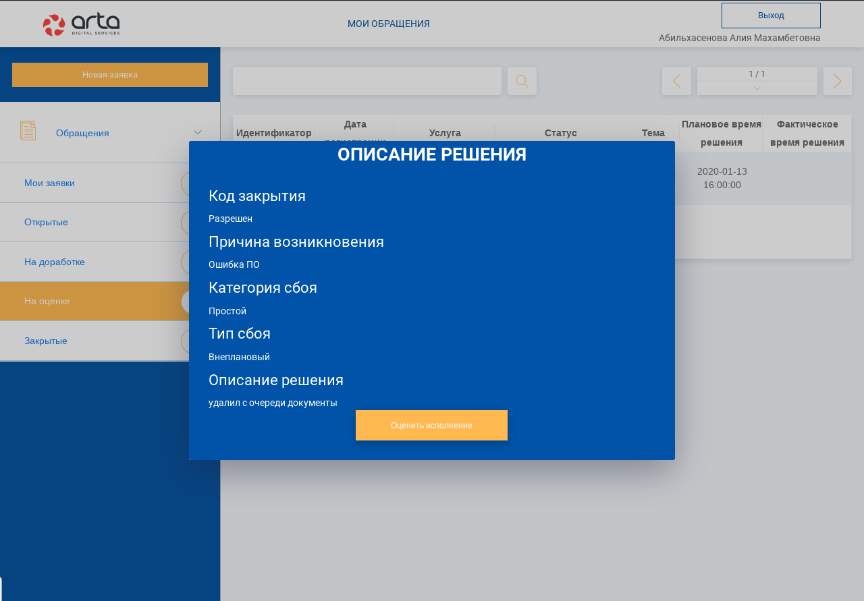The height and width of the screenshot is (601, 864).
Task: Click the Услуга column header
Action: point(445,133)
